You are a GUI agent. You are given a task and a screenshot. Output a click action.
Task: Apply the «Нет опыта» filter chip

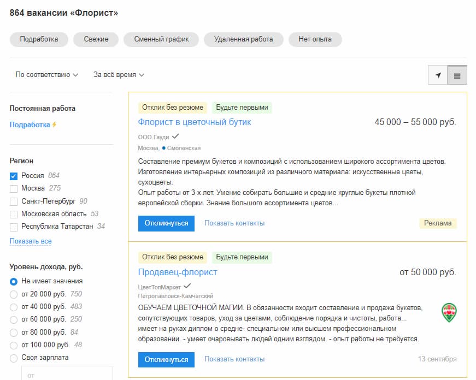pos(314,39)
